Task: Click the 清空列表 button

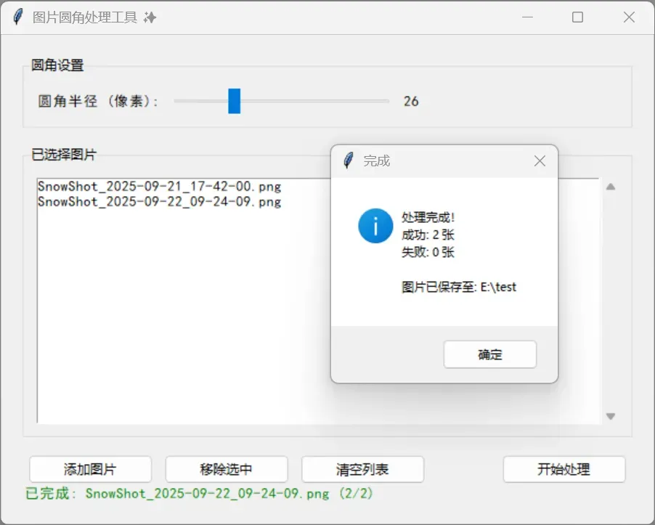Action: [x=362, y=469]
